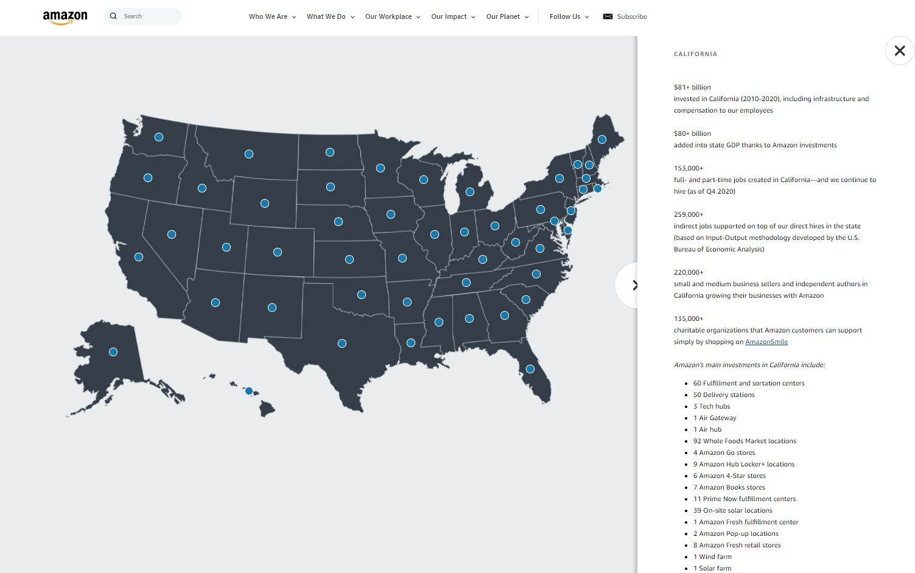Screen dimensions: 915x573
Task: Open the What We Do menu
Action: [x=331, y=16]
